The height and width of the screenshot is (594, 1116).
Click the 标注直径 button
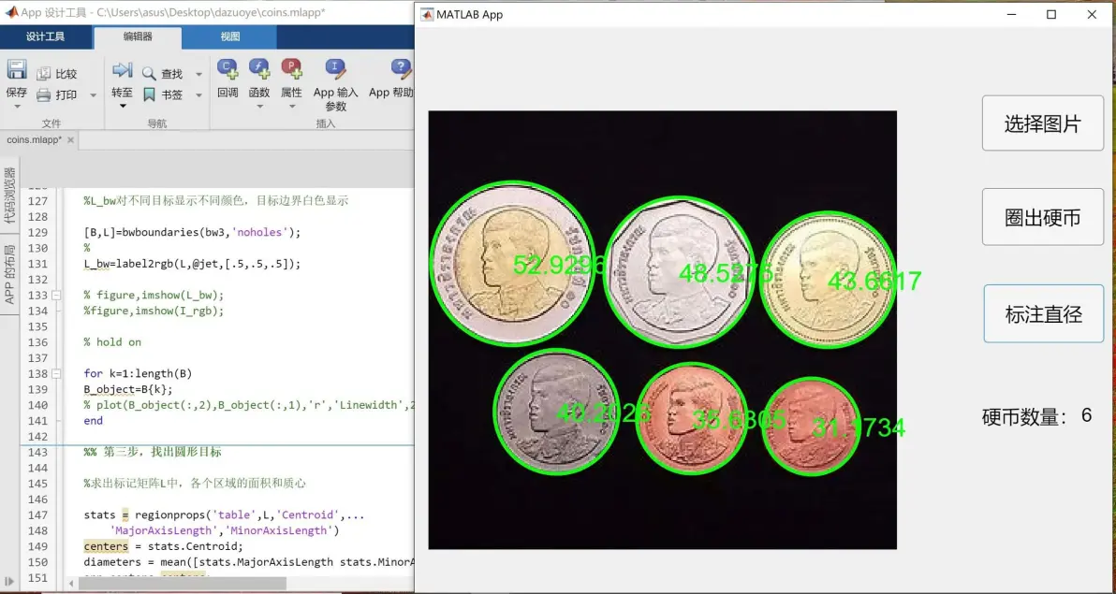coord(1043,313)
